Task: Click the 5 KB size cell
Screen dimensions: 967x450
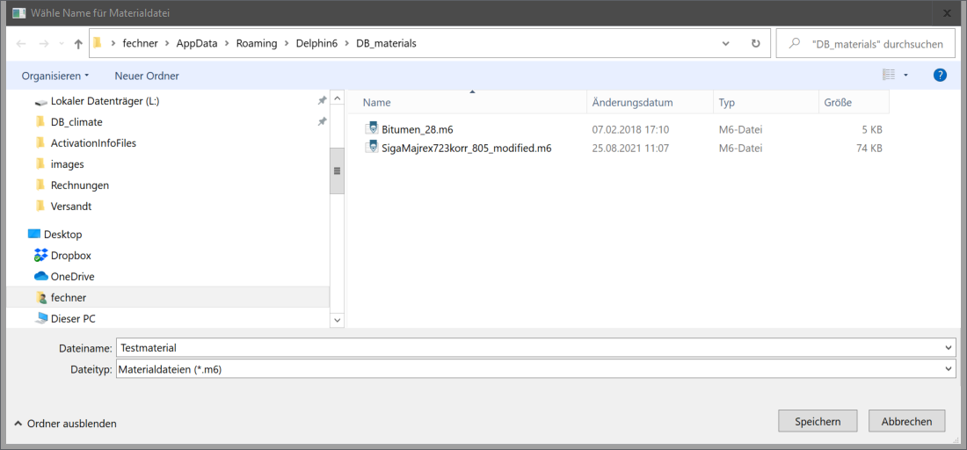Action: 870,129
